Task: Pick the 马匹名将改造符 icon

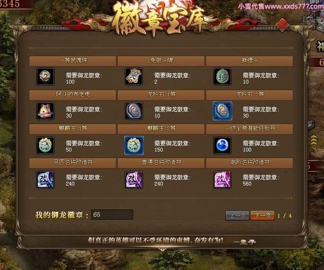Action: pyautogui.click(x=45, y=180)
